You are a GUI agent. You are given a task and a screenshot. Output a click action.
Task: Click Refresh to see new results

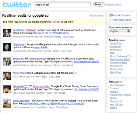[56, 22]
